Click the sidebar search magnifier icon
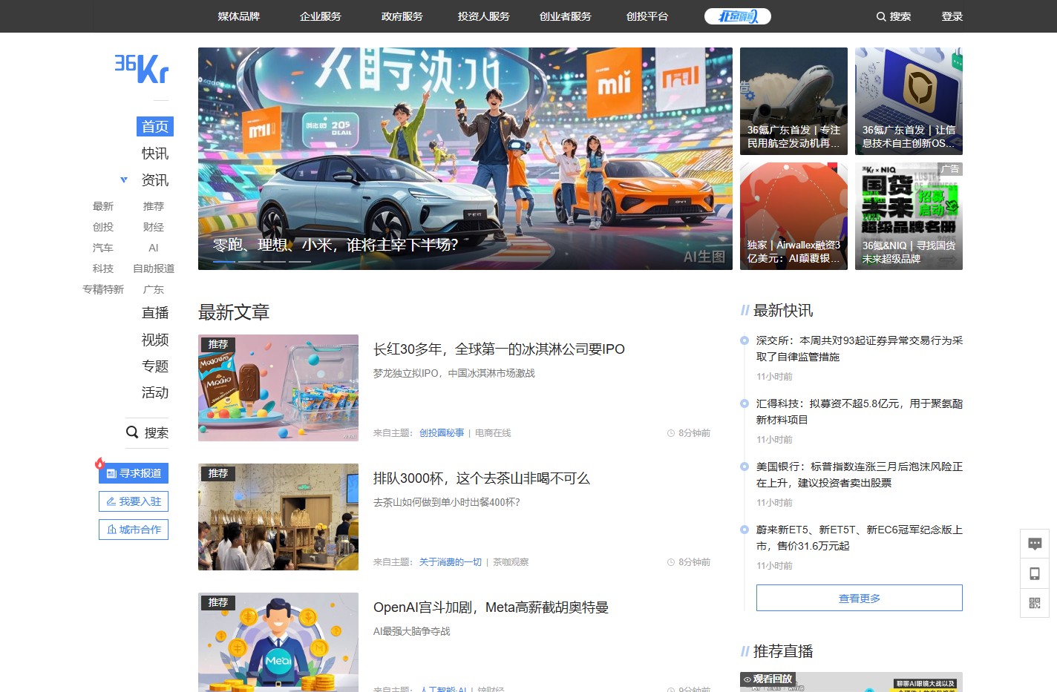 point(132,432)
